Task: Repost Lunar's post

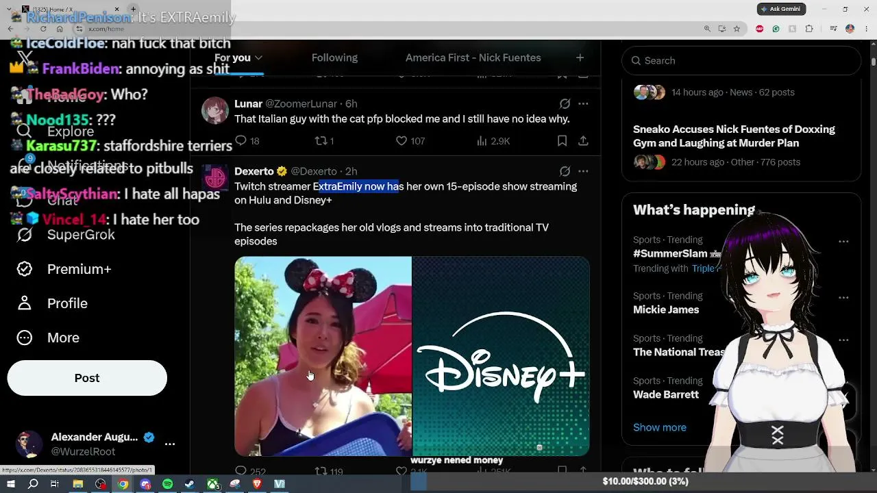Action: pos(321,141)
